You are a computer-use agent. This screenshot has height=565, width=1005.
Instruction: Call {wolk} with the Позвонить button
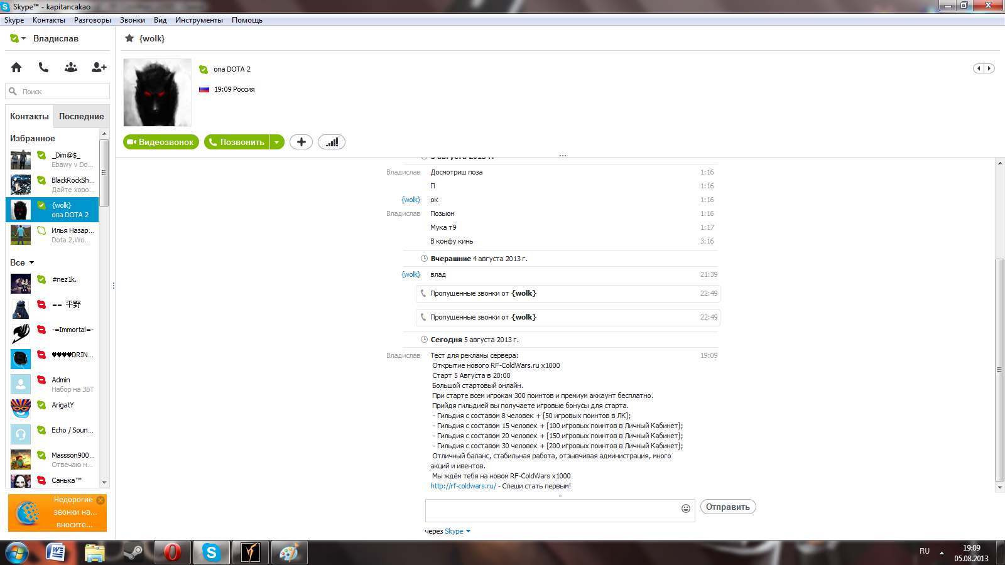click(237, 142)
